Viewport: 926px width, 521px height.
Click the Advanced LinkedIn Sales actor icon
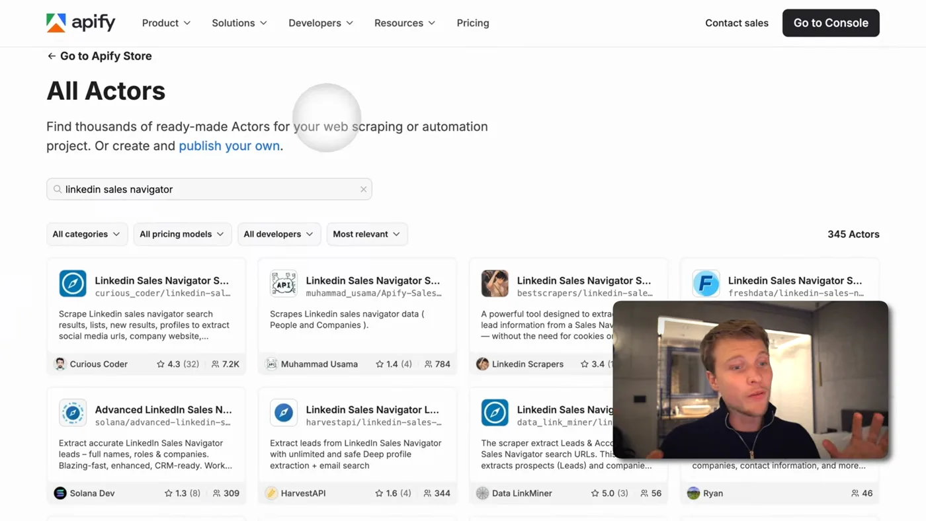73,413
